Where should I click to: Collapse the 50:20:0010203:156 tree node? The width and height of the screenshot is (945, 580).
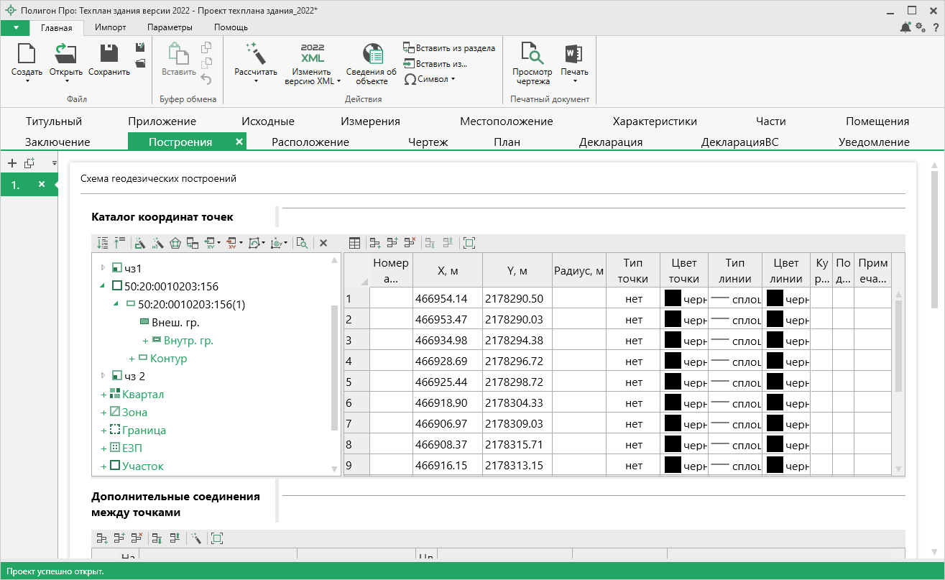tap(102, 285)
